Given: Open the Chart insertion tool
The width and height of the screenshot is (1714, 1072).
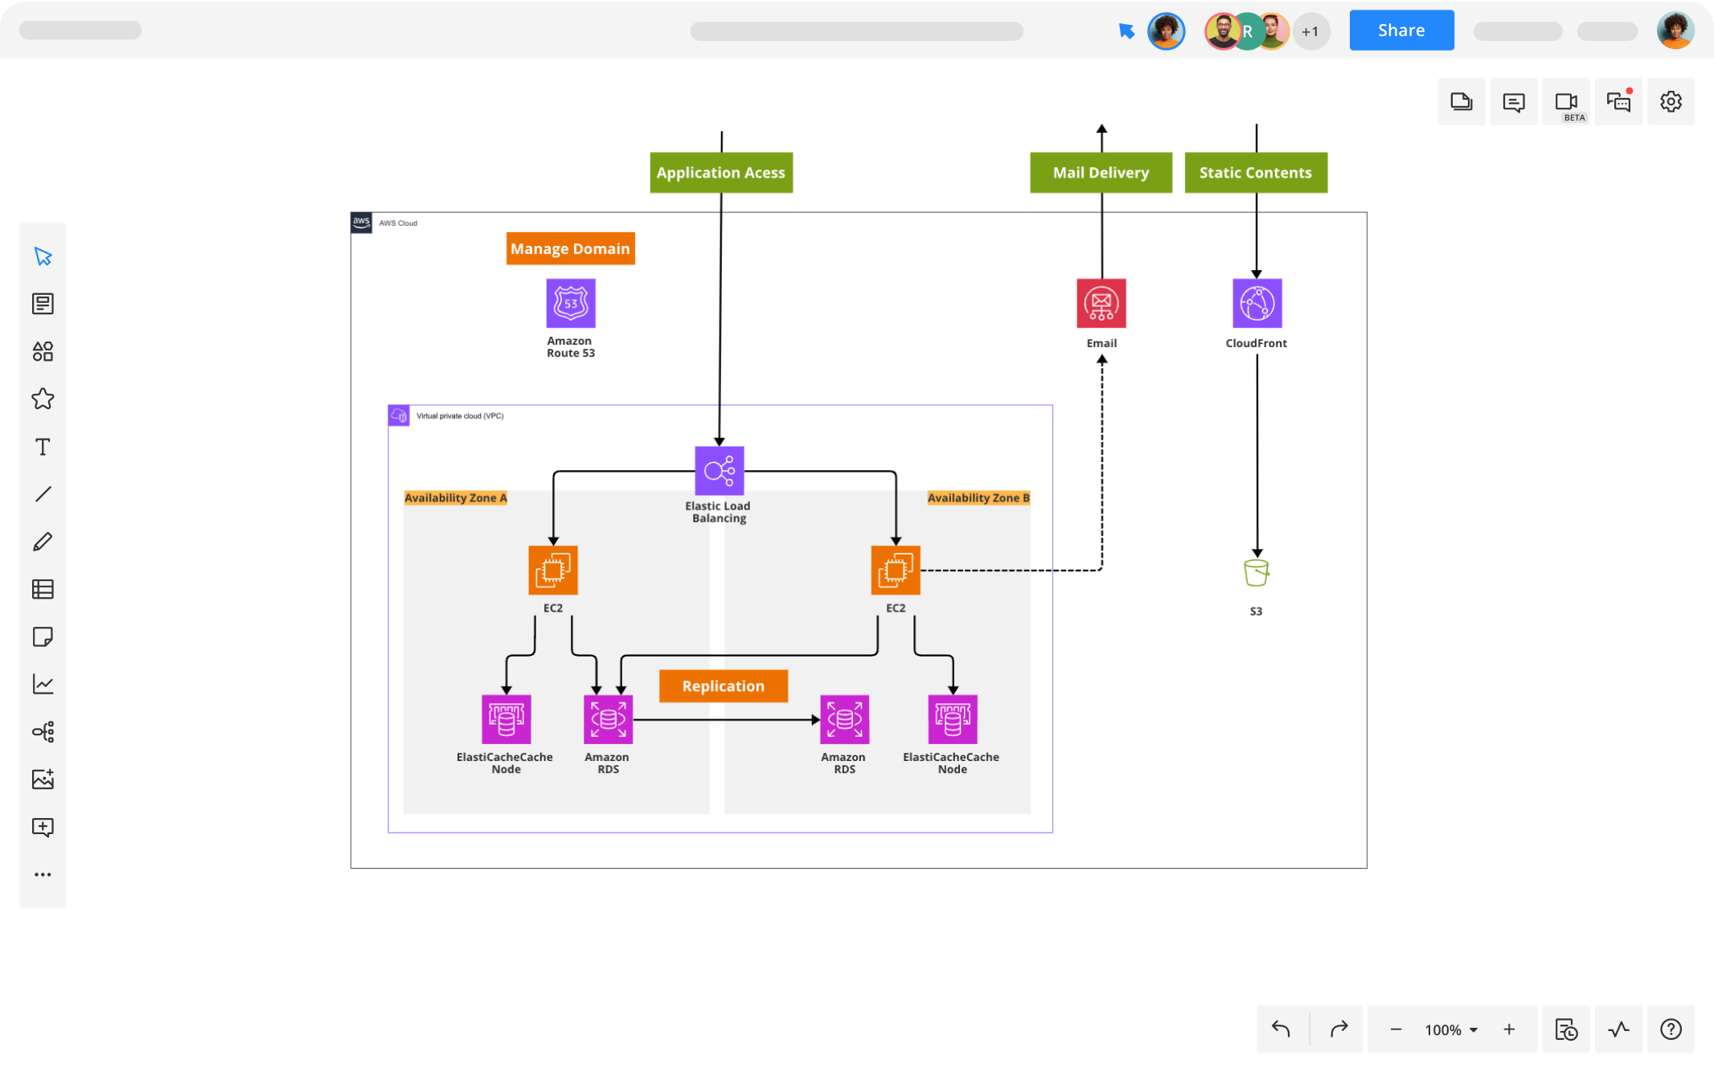Looking at the screenshot, I should click(x=43, y=684).
